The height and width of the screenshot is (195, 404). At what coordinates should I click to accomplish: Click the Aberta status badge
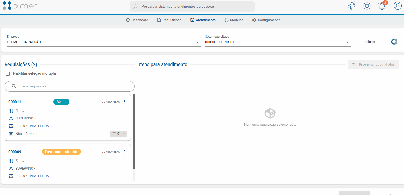point(61,102)
